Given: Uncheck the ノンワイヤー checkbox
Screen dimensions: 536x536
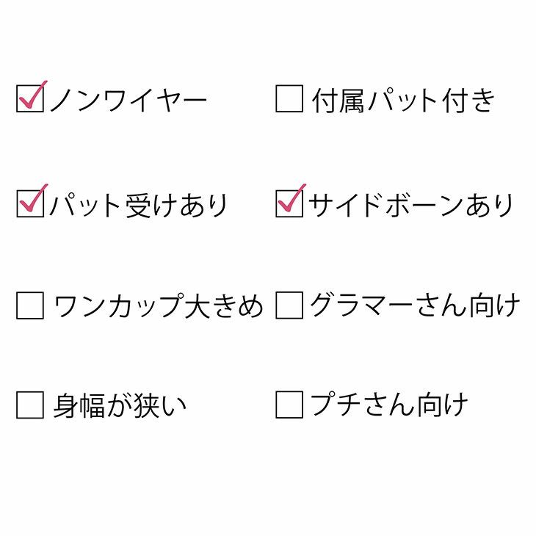Looking at the screenshot, I should point(30,99).
